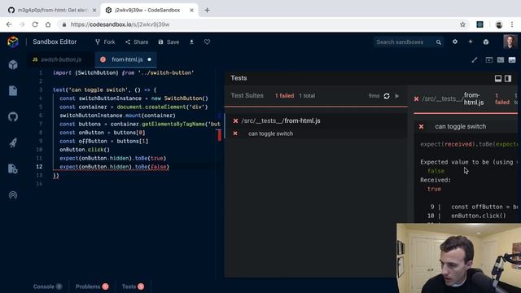Viewport: 521px width, 293px height.
Task: Click the failed X beside 'can toggle switch' detail
Action: [x=421, y=127]
